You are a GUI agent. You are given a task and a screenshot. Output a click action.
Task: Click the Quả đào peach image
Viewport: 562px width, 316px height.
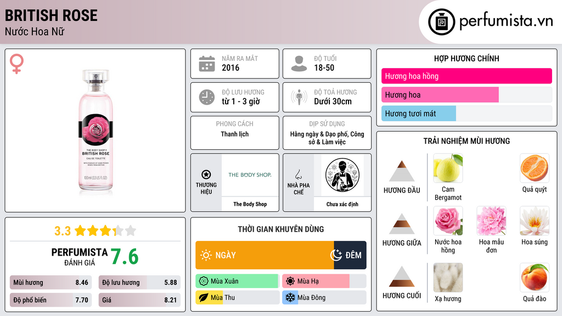point(535,278)
